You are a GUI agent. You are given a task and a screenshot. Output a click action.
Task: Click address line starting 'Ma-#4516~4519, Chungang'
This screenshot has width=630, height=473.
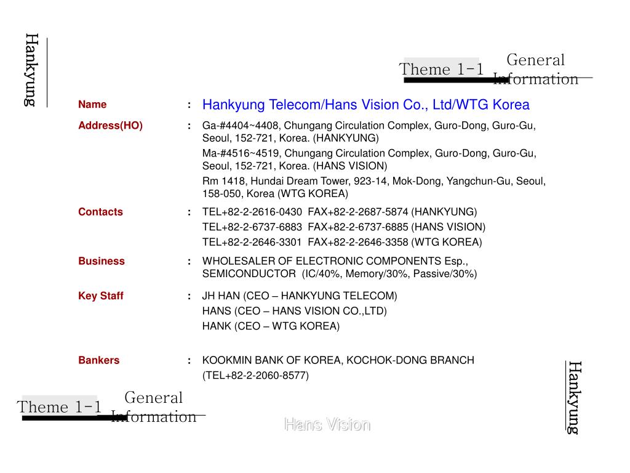tap(369, 153)
